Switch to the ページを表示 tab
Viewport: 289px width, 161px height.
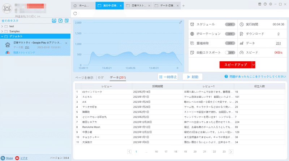pyautogui.click(x=84, y=77)
